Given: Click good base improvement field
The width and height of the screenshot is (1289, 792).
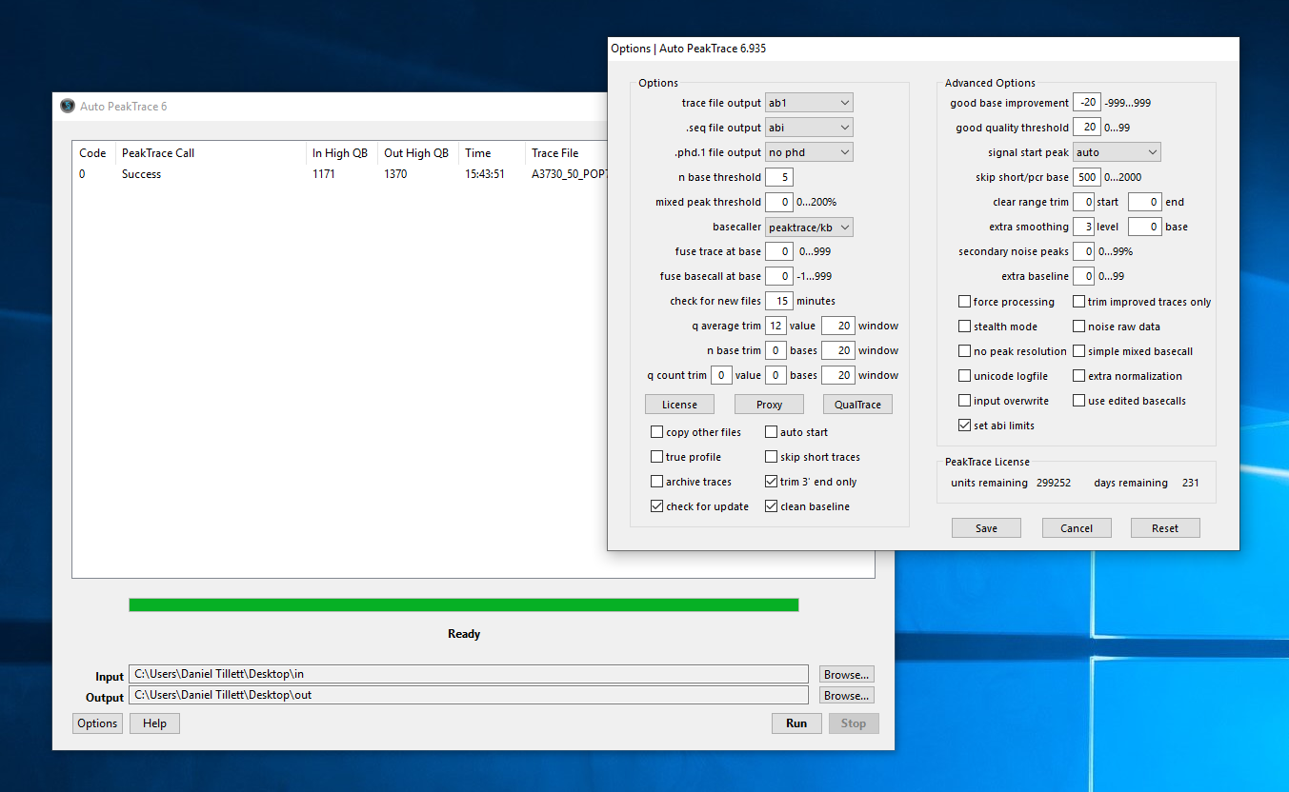Looking at the screenshot, I should click(x=1087, y=103).
